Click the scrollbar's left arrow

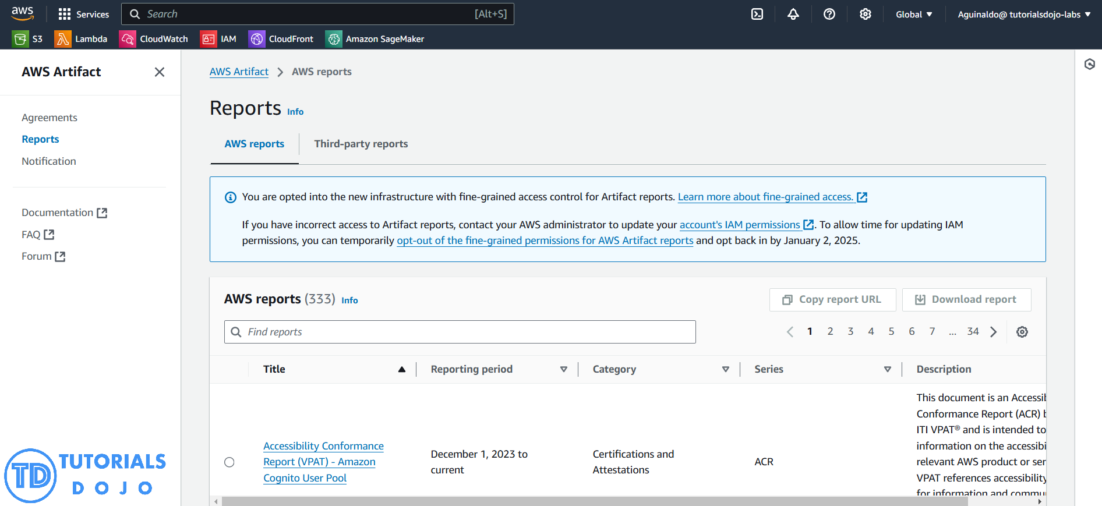[216, 501]
